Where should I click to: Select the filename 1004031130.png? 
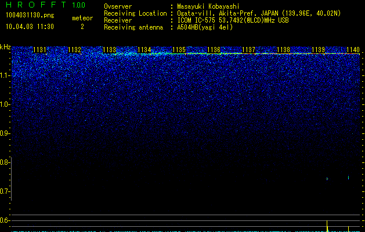coord(30,15)
